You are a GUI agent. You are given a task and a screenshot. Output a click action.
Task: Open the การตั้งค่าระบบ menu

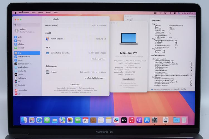[24, 13]
